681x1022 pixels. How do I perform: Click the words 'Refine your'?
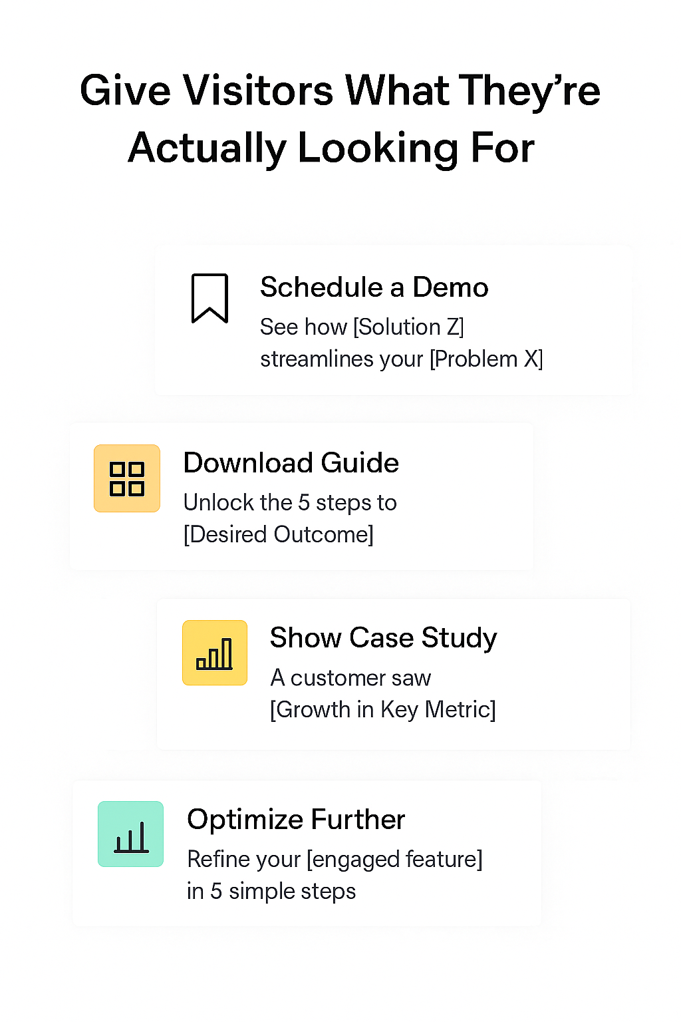pos(243,860)
